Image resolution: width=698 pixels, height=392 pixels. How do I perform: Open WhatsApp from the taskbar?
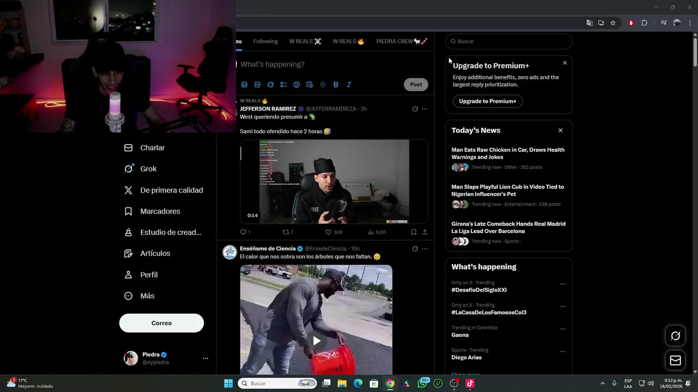tap(423, 383)
